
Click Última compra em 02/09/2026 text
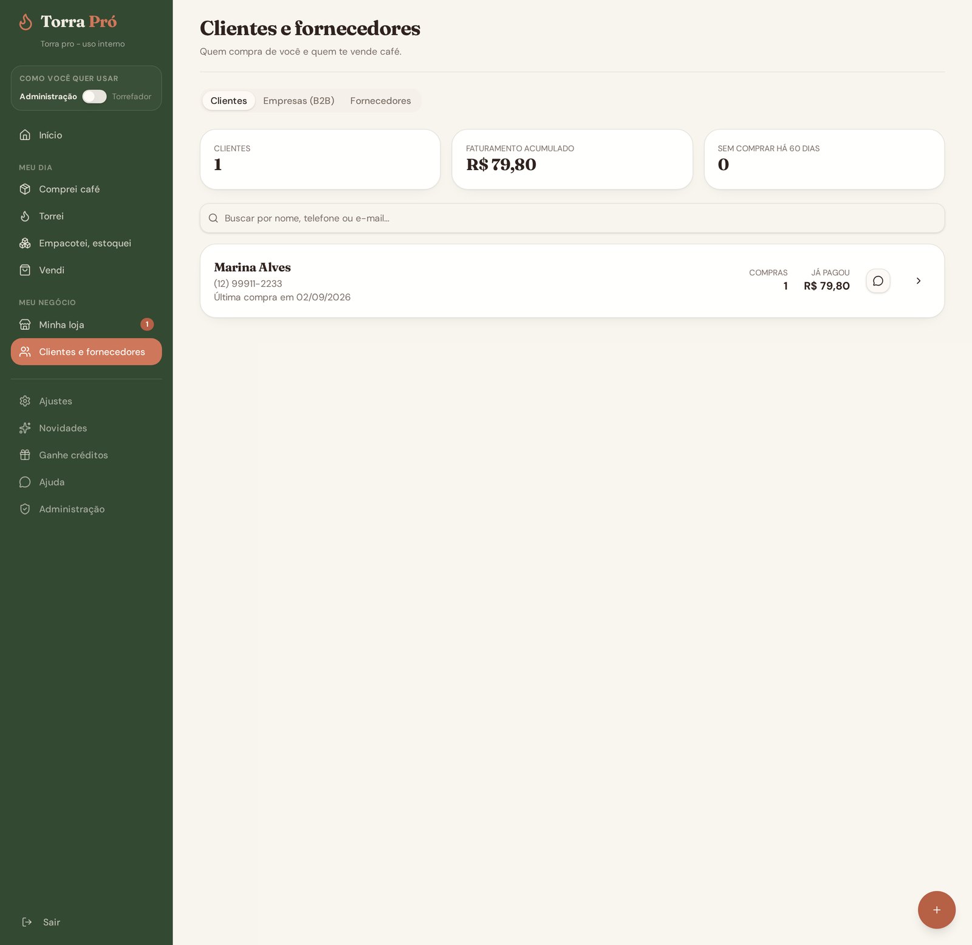coord(282,297)
